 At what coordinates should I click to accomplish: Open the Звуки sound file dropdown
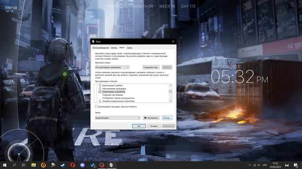point(117,118)
